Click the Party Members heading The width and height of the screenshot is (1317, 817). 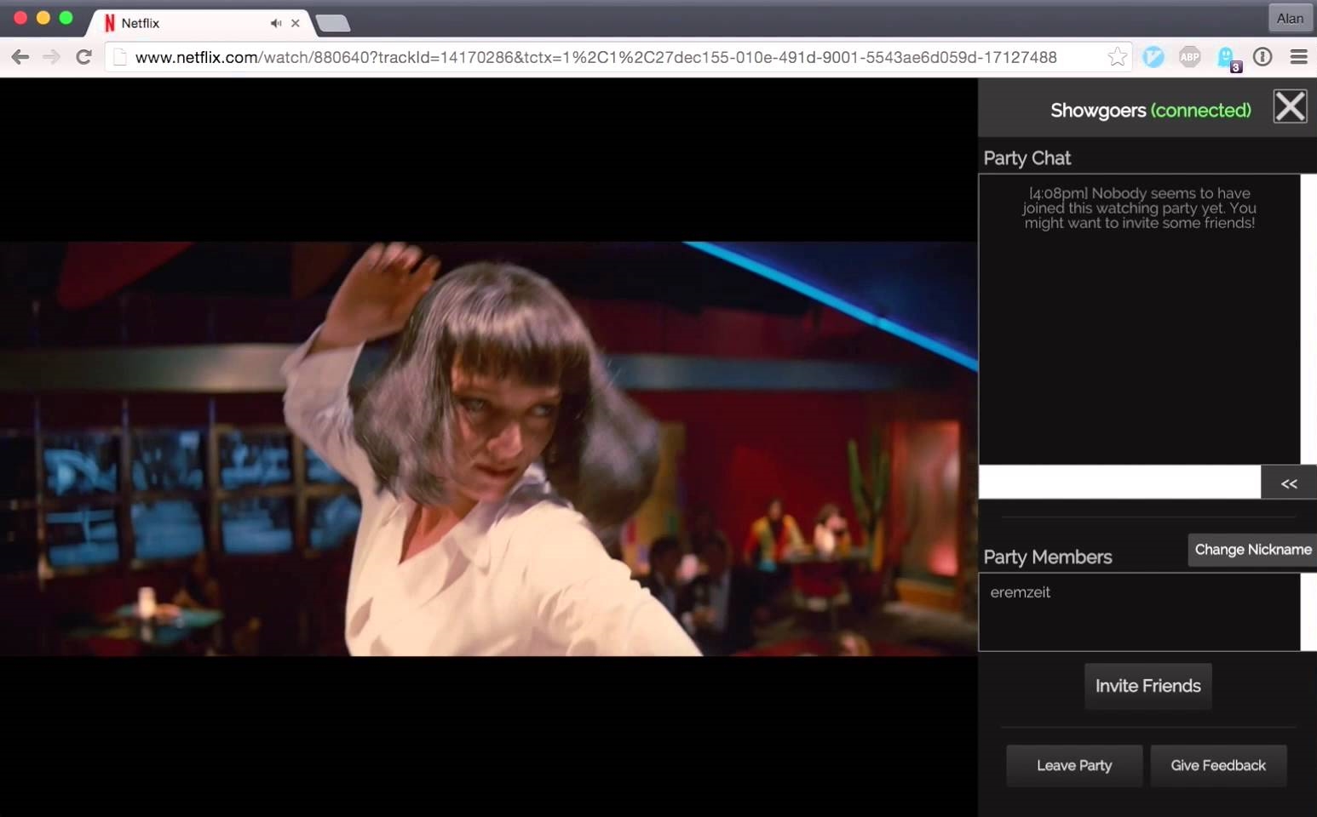1048,557
